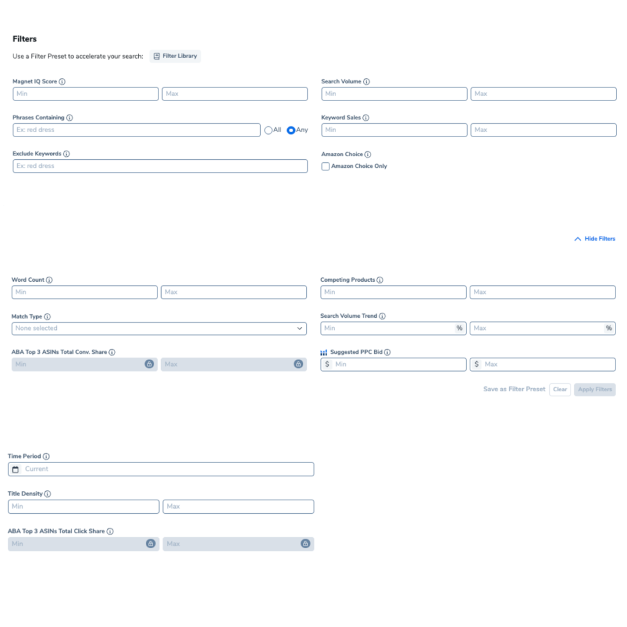The height and width of the screenshot is (627, 627).
Task: Select the Any radio option
Action: 291,130
